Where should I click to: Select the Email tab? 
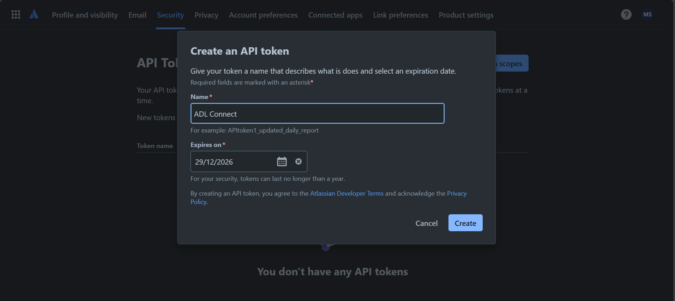coord(137,15)
